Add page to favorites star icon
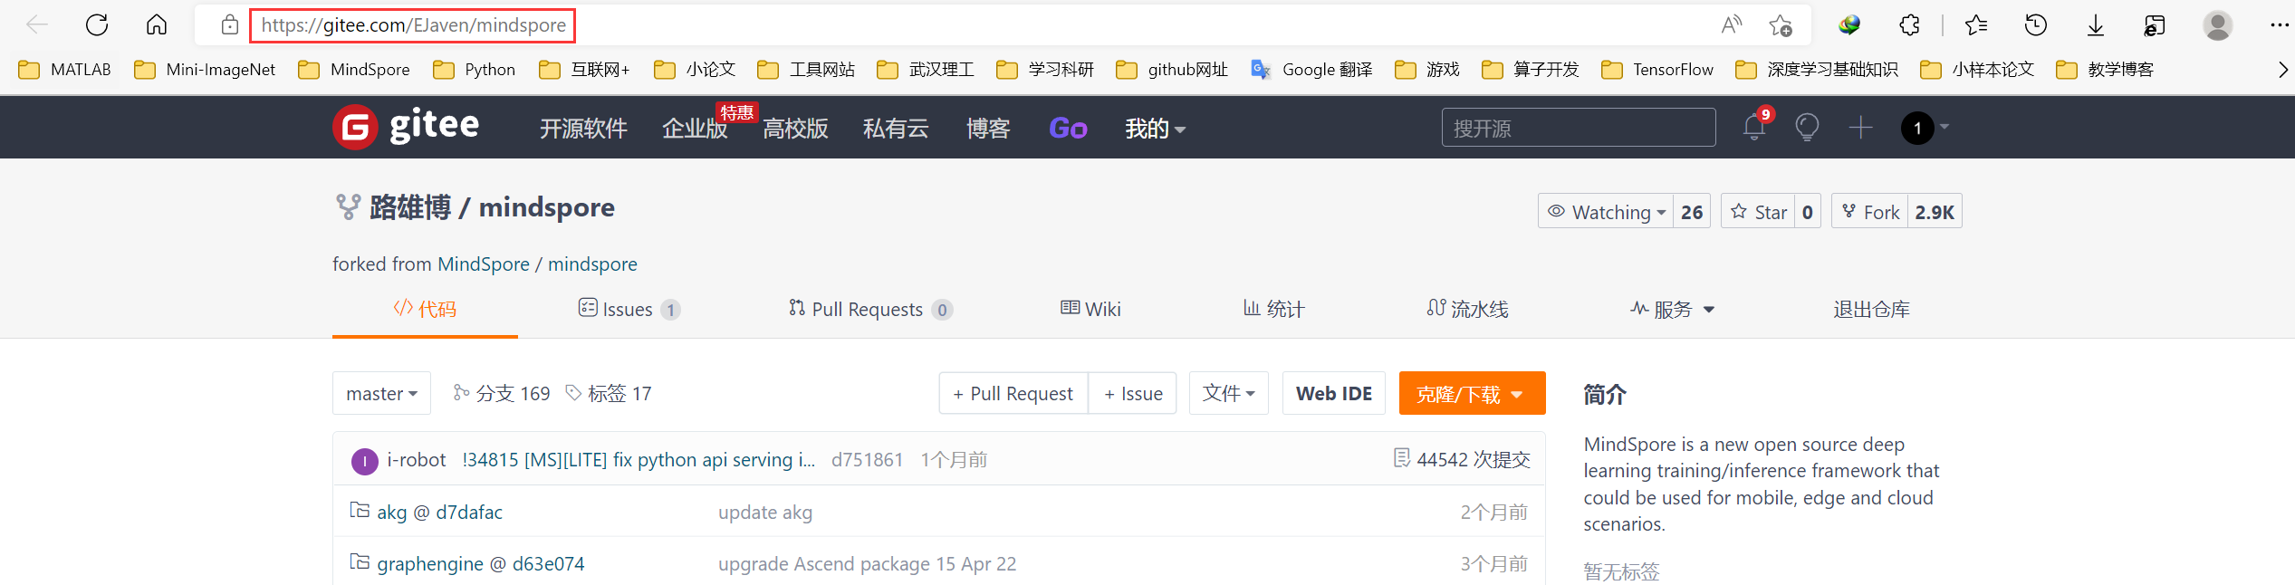 [x=1781, y=25]
